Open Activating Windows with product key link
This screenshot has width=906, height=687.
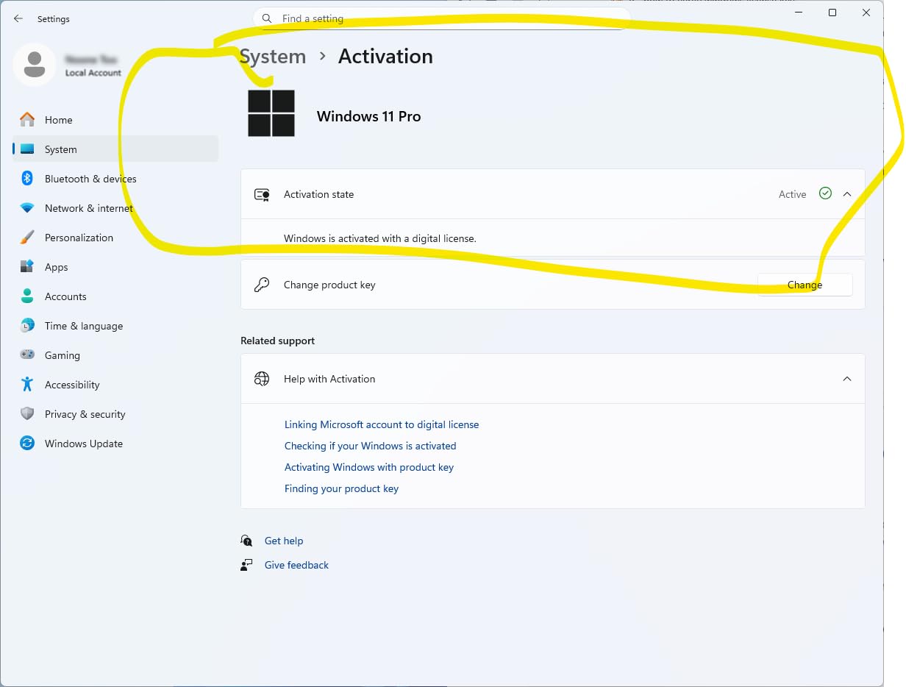click(369, 467)
